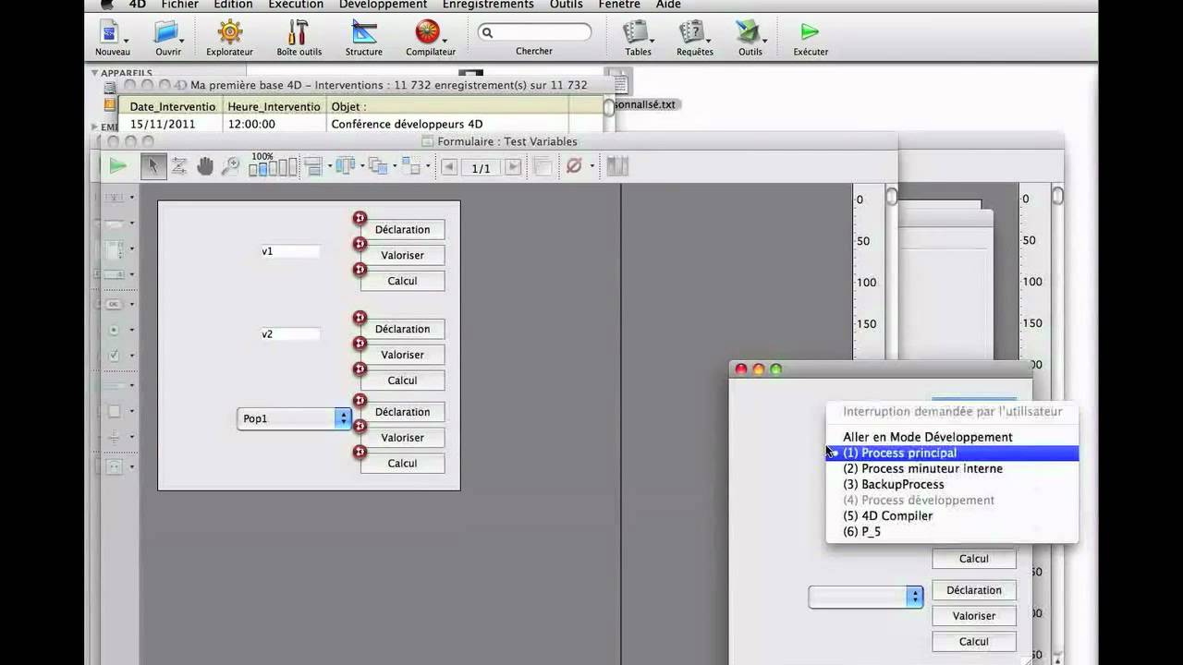Image resolution: width=1183 pixels, height=665 pixels.
Task: Open the Fichier menu
Action: pos(179,5)
